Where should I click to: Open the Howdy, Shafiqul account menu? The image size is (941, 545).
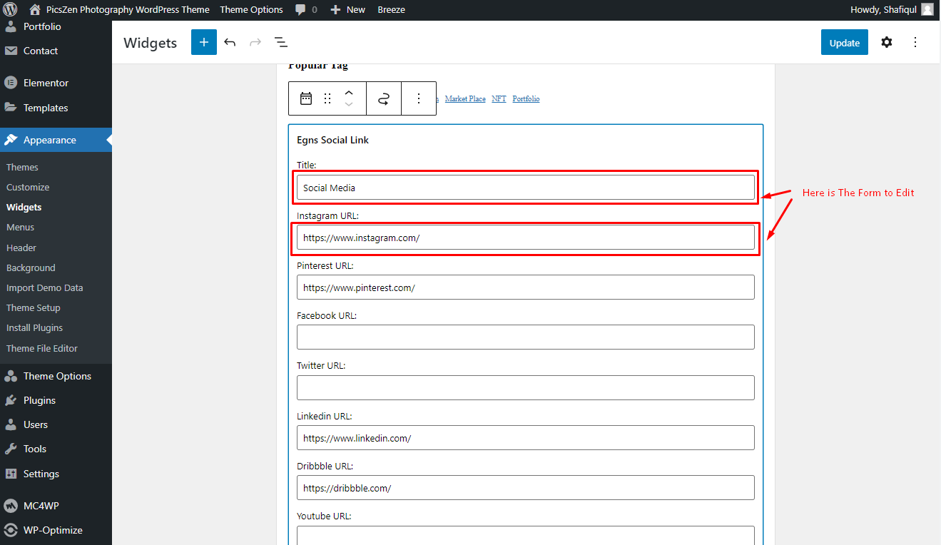click(x=892, y=9)
